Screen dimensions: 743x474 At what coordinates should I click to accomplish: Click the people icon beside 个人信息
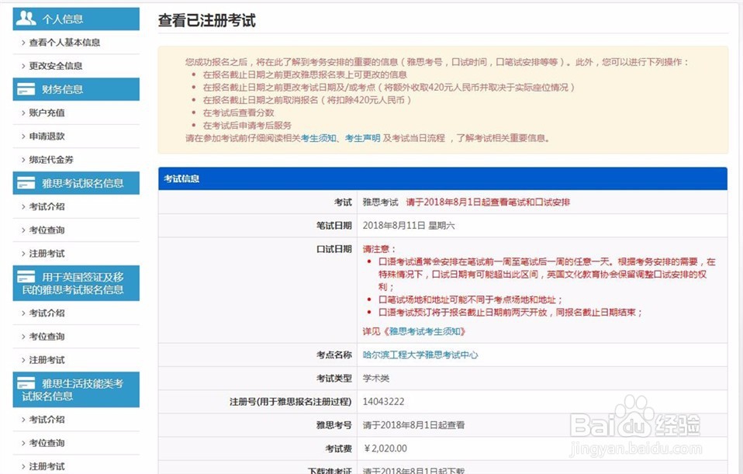26,18
